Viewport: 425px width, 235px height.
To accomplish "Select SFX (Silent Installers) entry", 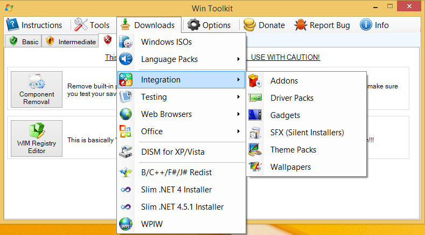I will (x=306, y=133).
